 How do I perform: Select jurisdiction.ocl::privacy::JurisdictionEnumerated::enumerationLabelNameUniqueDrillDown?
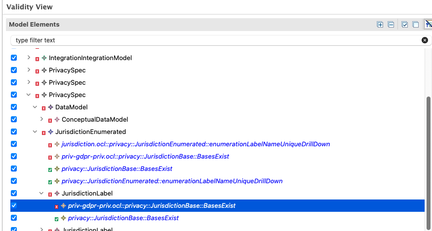coord(196,144)
